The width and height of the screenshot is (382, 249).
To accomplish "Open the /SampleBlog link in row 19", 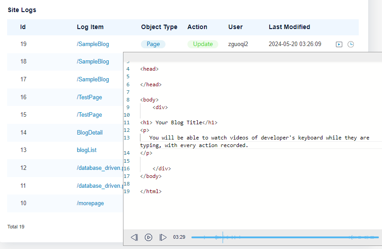I will coord(93,44).
